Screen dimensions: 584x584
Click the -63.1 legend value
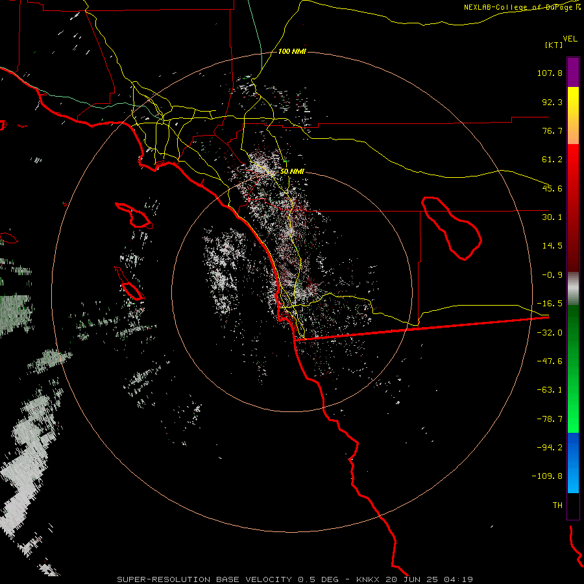550,390
